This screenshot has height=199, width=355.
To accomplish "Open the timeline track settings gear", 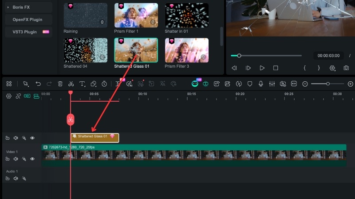I will click(8, 96).
